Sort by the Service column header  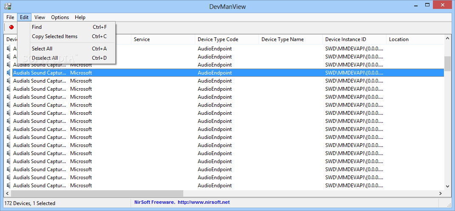pyautogui.click(x=163, y=39)
